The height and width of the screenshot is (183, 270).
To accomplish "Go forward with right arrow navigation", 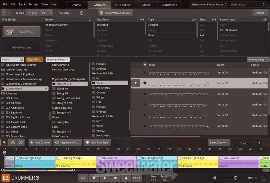I will click(9, 13).
